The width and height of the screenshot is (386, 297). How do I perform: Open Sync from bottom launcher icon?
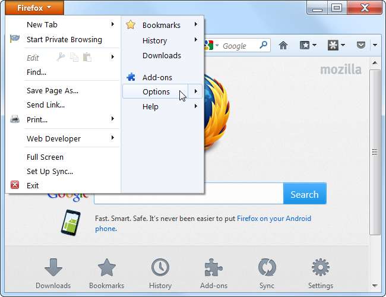pos(267,267)
